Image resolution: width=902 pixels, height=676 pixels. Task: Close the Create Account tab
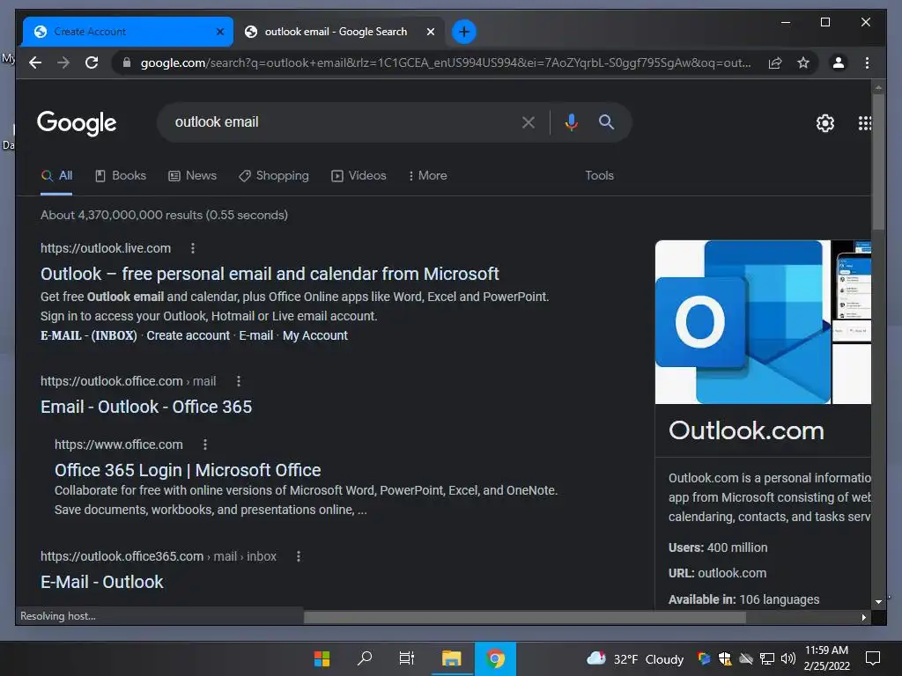219,32
